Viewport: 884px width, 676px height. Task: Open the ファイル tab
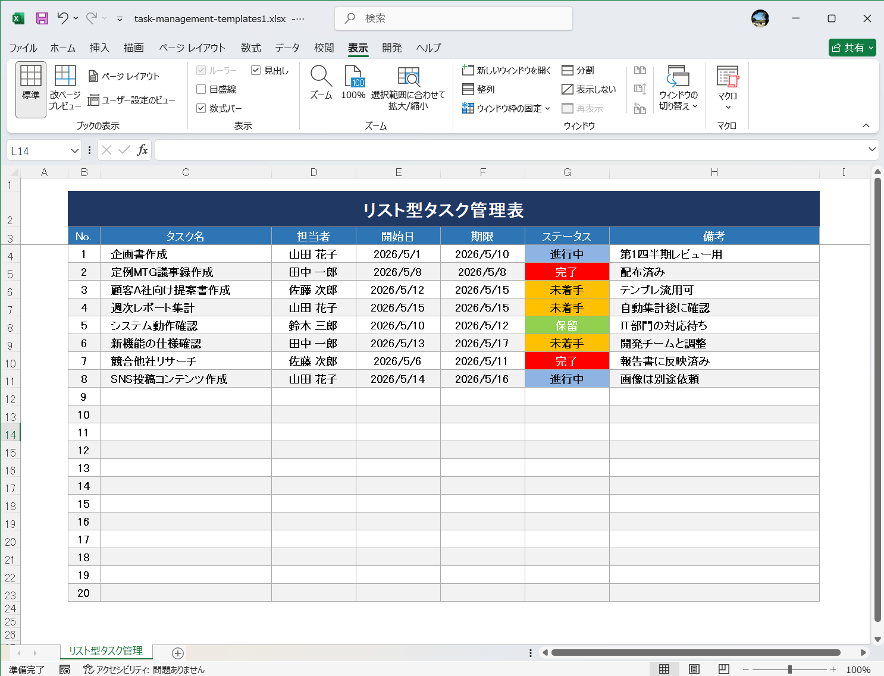click(23, 48)
